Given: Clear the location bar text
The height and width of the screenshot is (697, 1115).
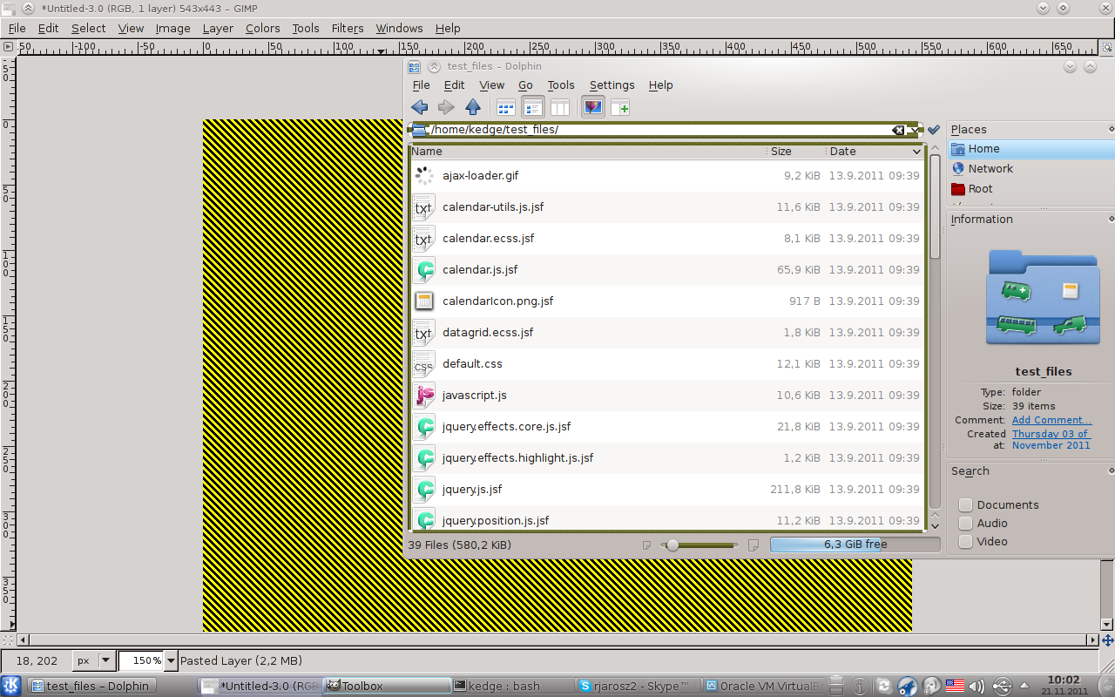Looking at the screenshot, I should tap(898, 130).
